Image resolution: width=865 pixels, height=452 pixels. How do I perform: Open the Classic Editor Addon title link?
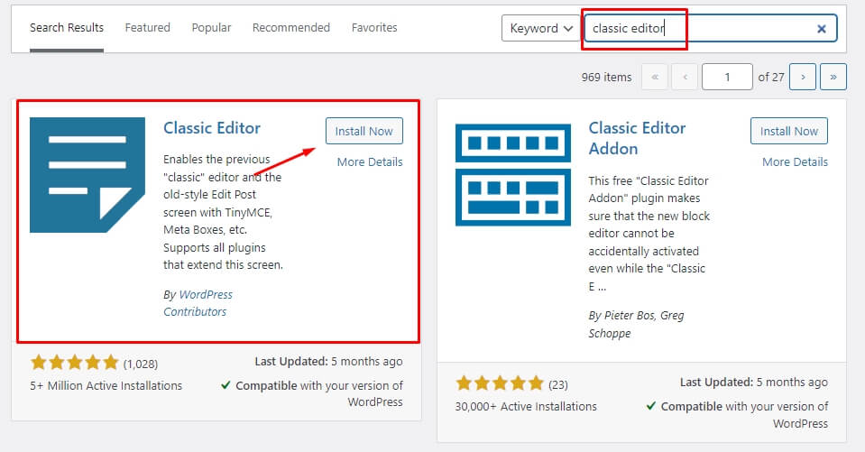point(637,138)
